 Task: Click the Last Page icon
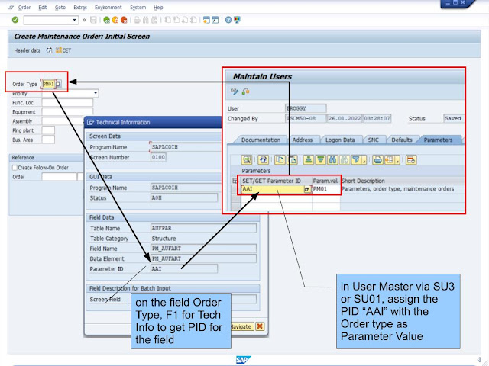[193, 20]
